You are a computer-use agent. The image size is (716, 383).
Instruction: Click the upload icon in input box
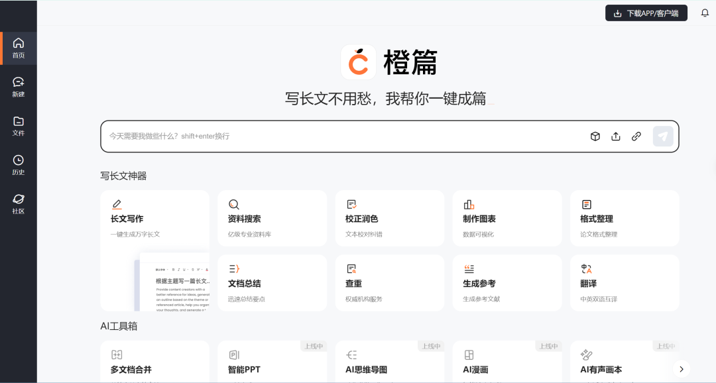pos(615,136)
